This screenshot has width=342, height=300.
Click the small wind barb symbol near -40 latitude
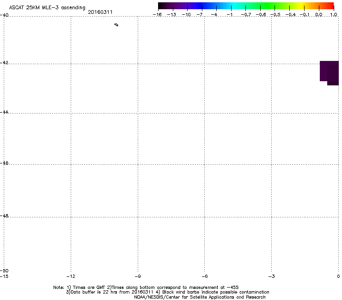116,25
